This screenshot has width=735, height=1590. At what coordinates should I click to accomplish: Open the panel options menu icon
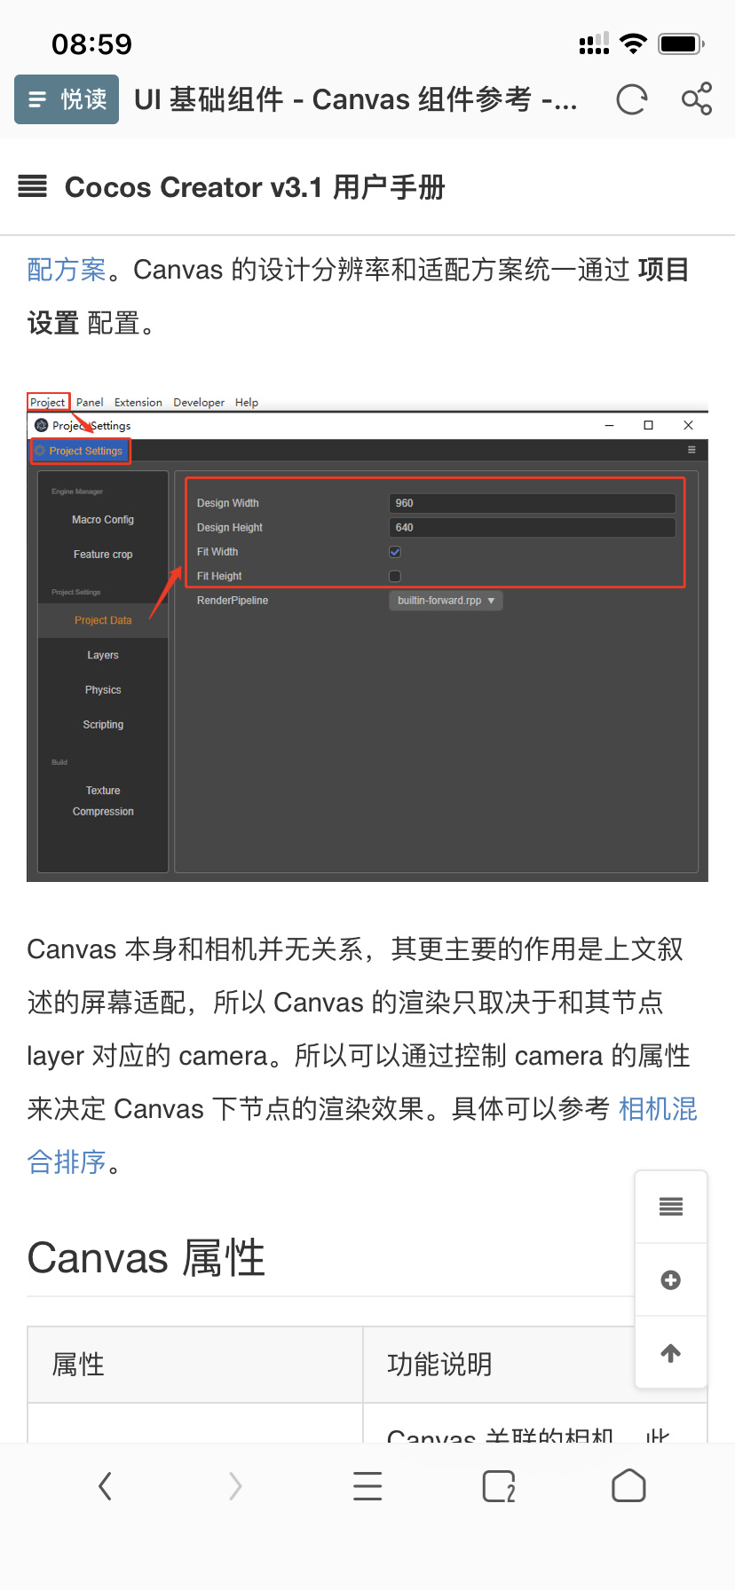click(x=692, y=450)
